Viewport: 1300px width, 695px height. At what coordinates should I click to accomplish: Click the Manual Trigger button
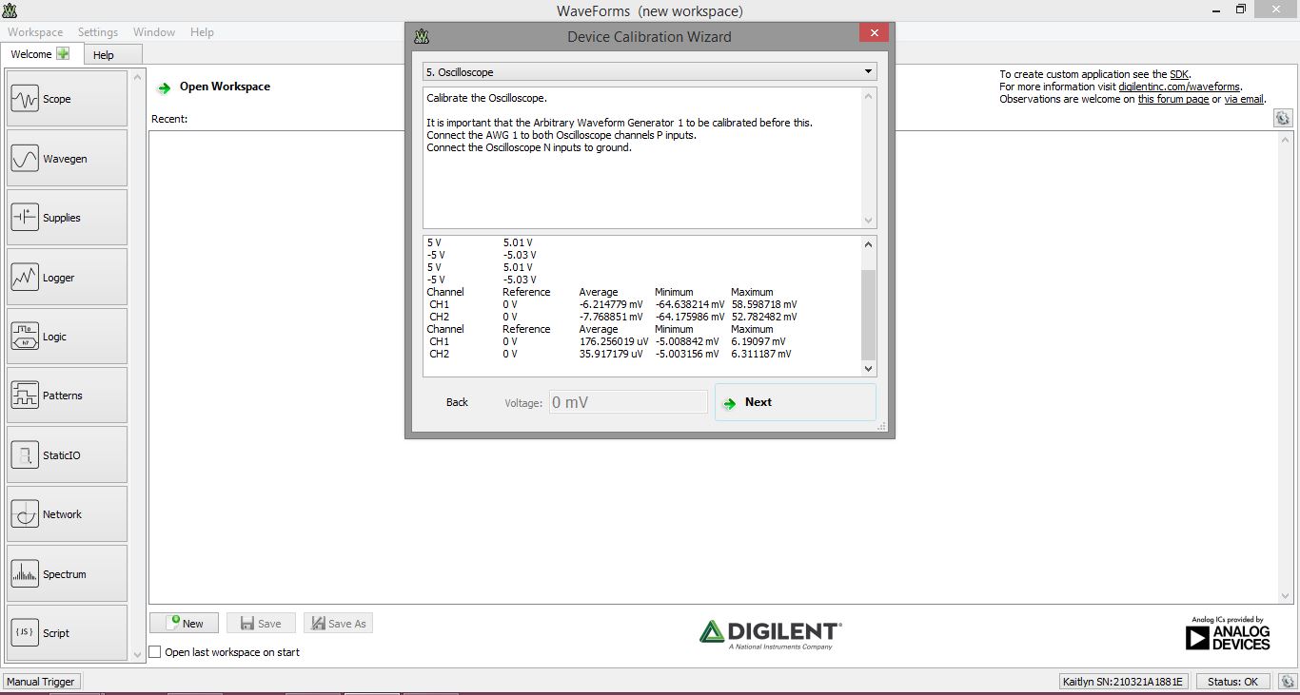pos(41,682)
